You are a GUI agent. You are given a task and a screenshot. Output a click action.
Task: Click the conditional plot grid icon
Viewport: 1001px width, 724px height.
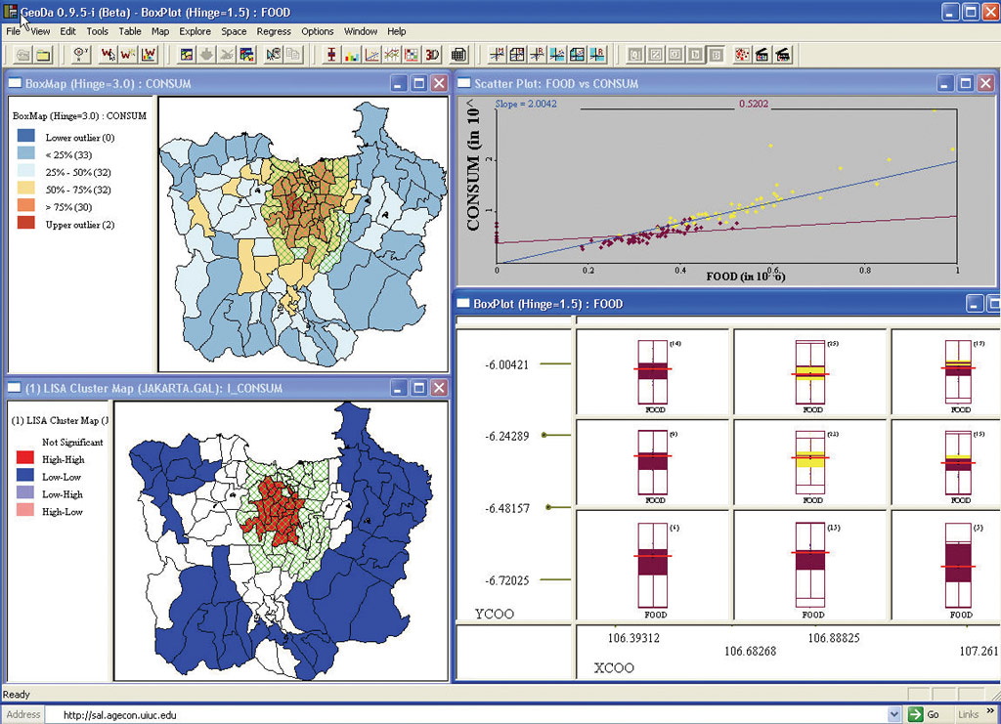click(412, 55)
